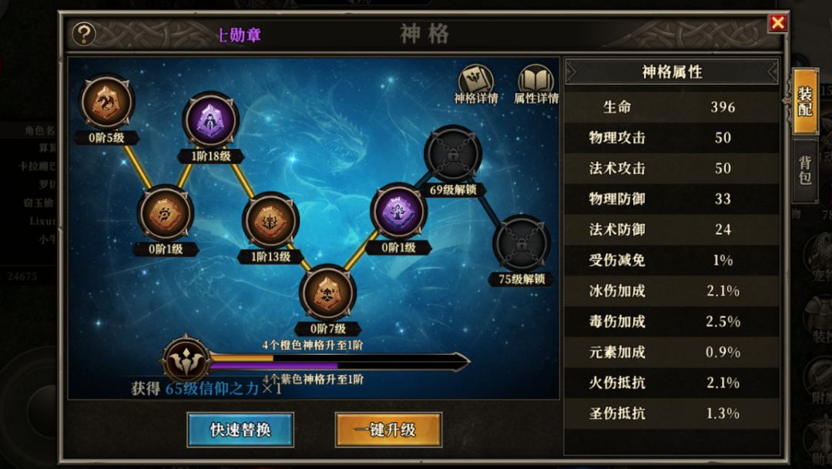The height and width of the screenshot is (469, 832).
Task: Choose the orange godhead labeled 0阶7级
Action: click(328, 293)
